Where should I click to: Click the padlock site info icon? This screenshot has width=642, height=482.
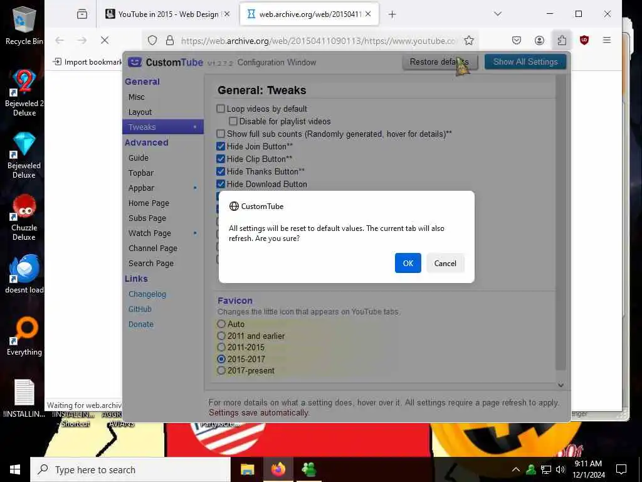click(x=169, y=41)
